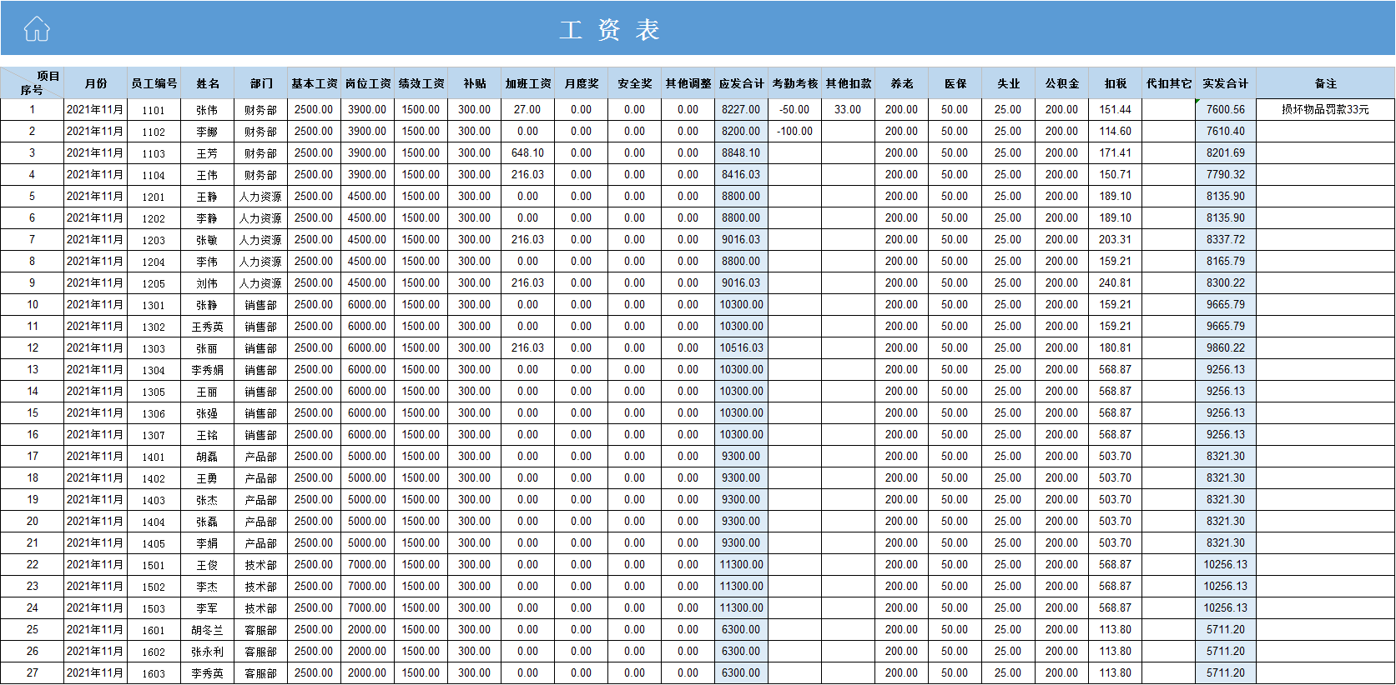
Task: Click the name cell 张强
Action: (x=208, y=412)
